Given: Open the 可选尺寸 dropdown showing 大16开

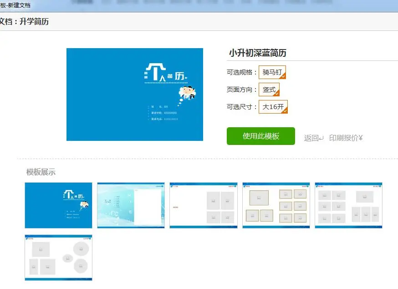Looking at the screenshot, I should 272,107.
